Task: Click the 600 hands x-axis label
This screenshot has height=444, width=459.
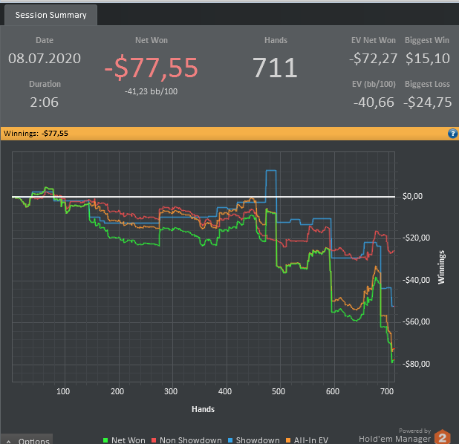Action: 333,391
